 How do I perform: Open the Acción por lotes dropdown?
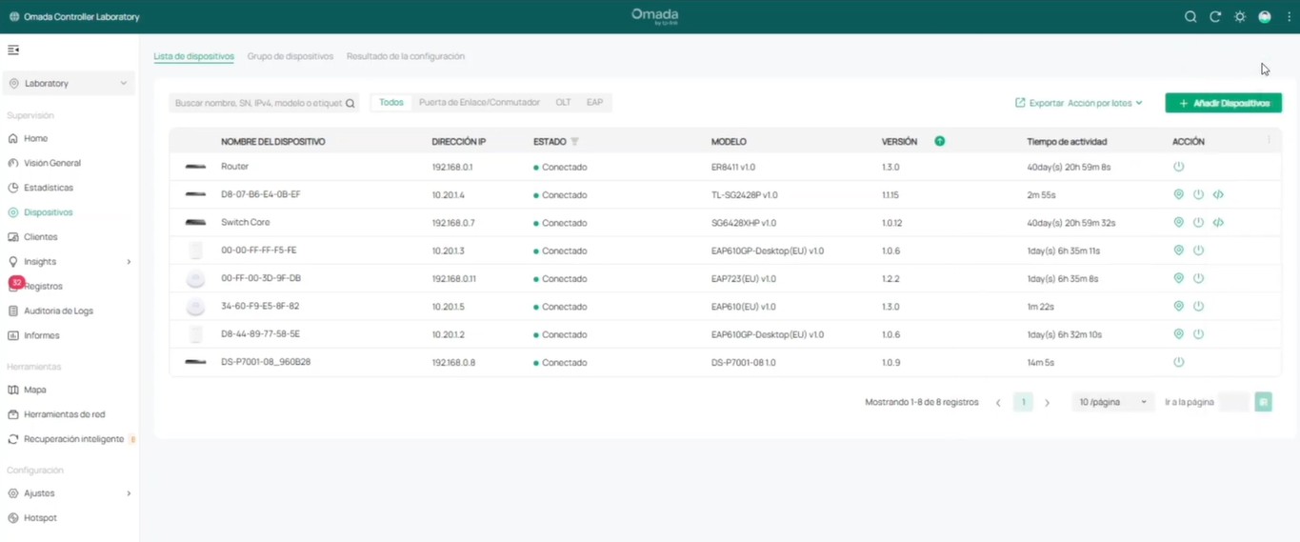coord(1105,103)
